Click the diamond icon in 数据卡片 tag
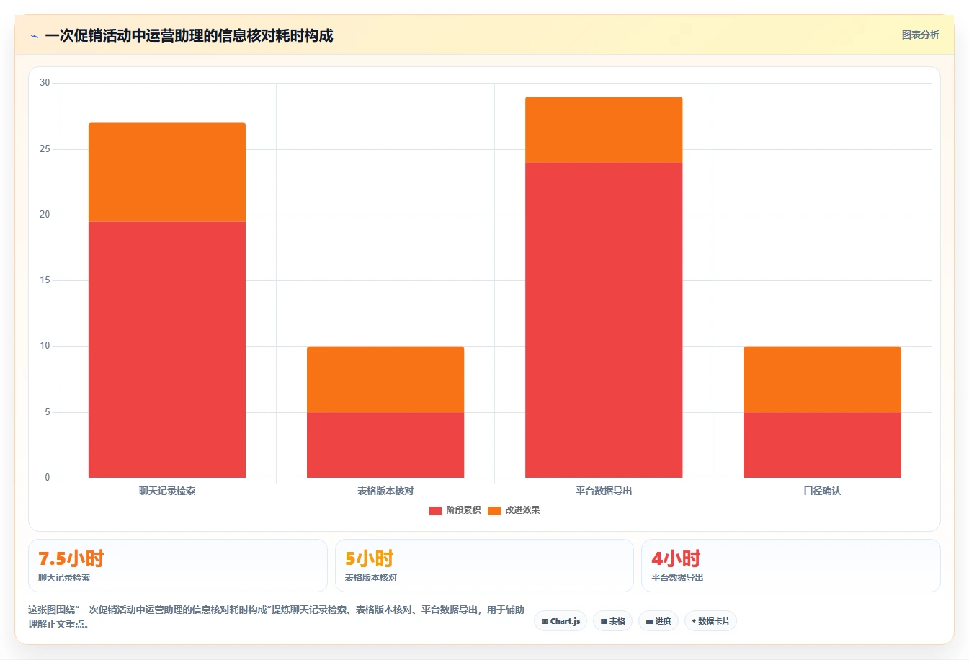 (x=694, y=620)
